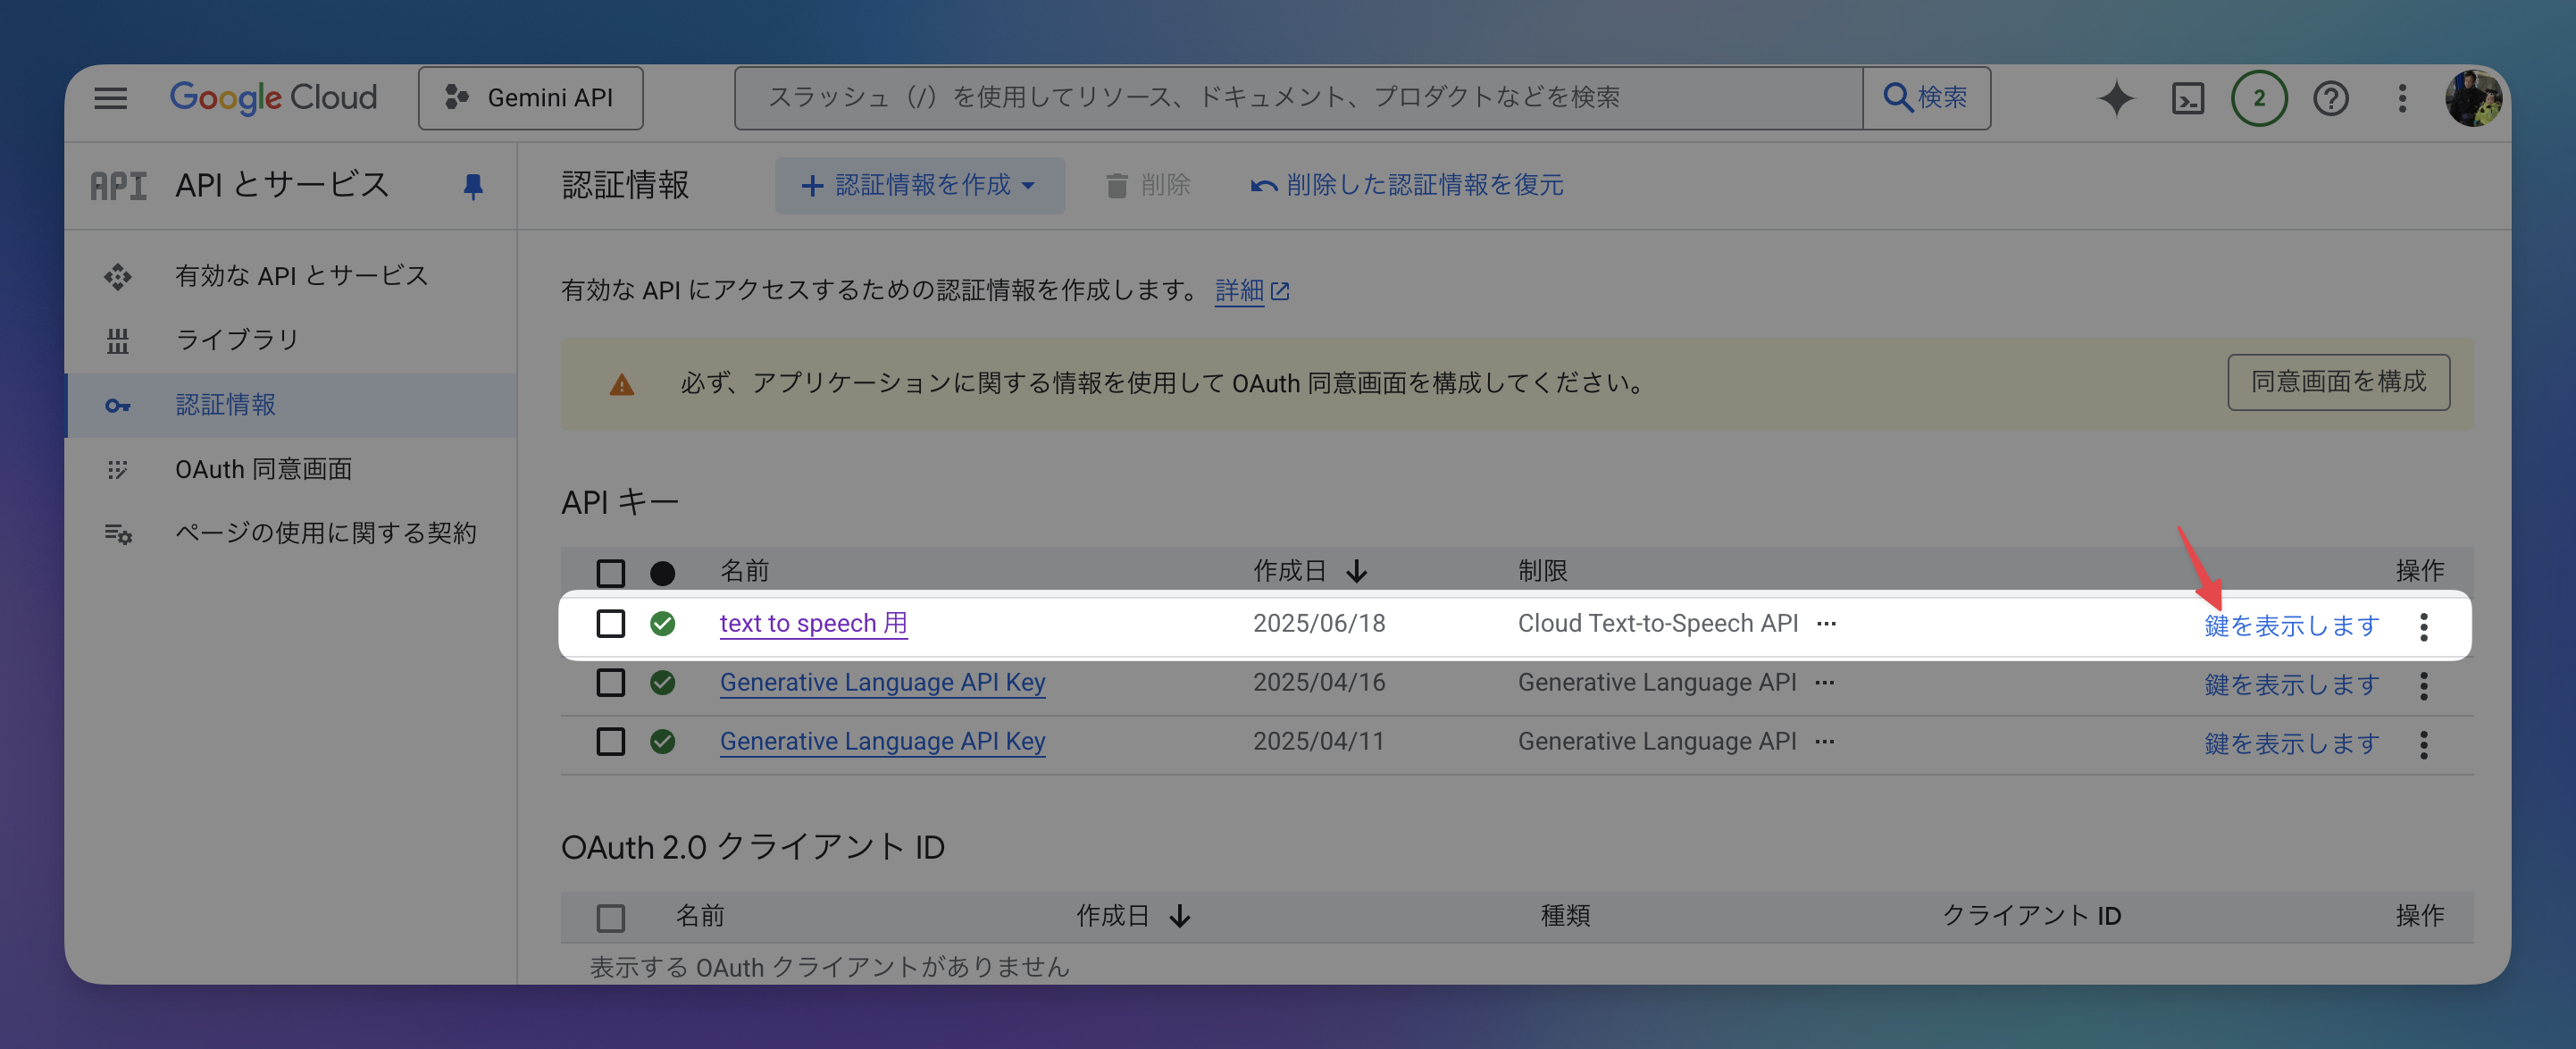This screenshot has height=1049, width=2576.
Task: Tick the select-all checkbox in the API キー table header
Action: click(610, 573)
